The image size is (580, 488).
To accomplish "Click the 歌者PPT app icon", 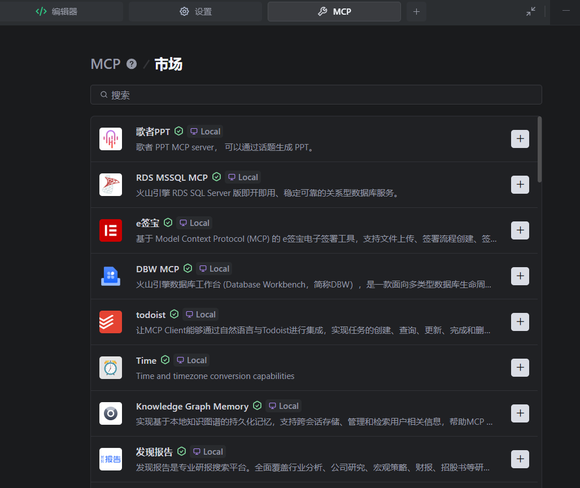I will coord(111,139).
